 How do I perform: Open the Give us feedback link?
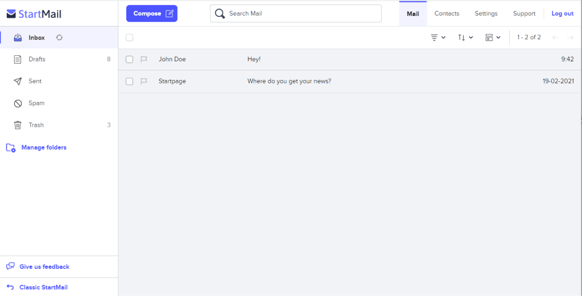(x=44, y=266)
